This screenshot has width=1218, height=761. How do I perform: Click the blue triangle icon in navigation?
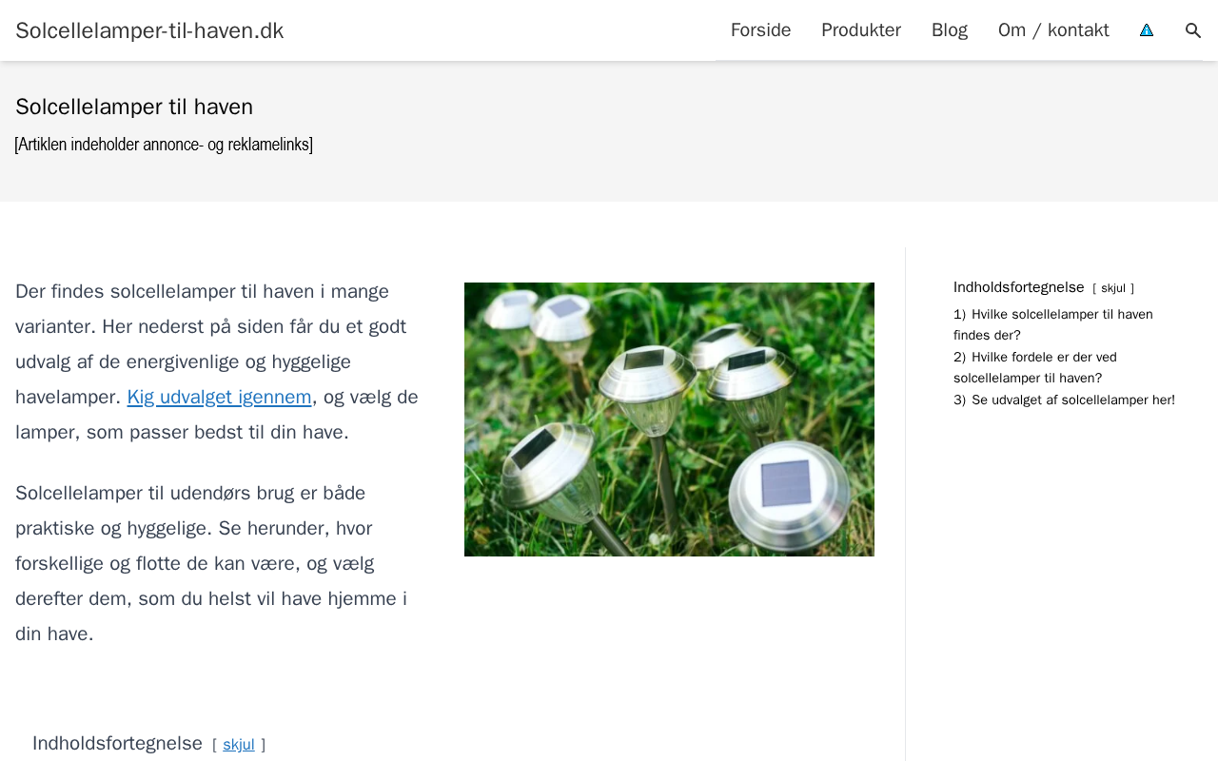pyautogui.click(x=1147, y=30)
